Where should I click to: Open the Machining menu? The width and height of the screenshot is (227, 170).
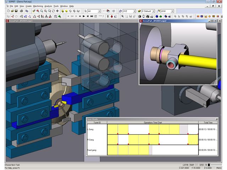(x=38, y=6)
